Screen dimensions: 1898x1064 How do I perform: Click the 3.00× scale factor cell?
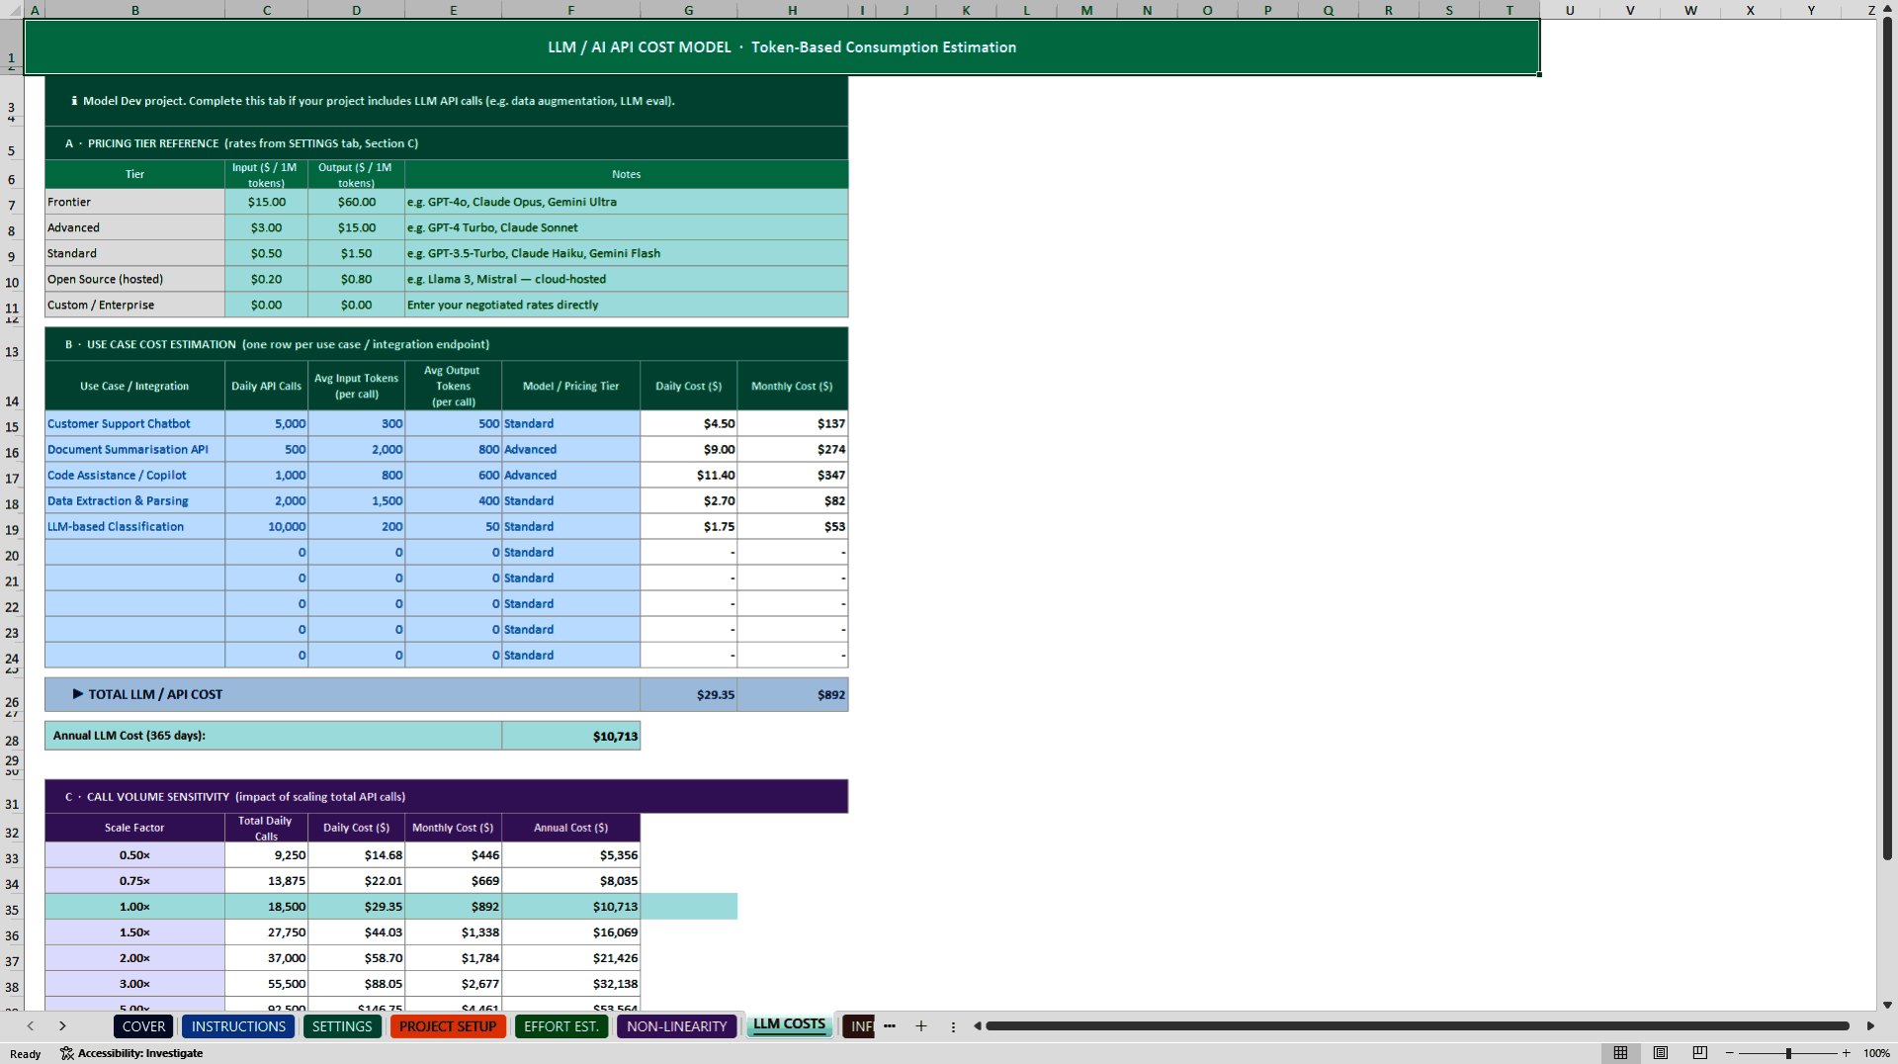[x=134, y=983]
